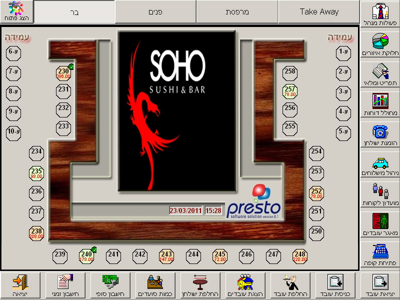Open area division (חלוקת איזורים) pie chart icon

coord(379,45)
